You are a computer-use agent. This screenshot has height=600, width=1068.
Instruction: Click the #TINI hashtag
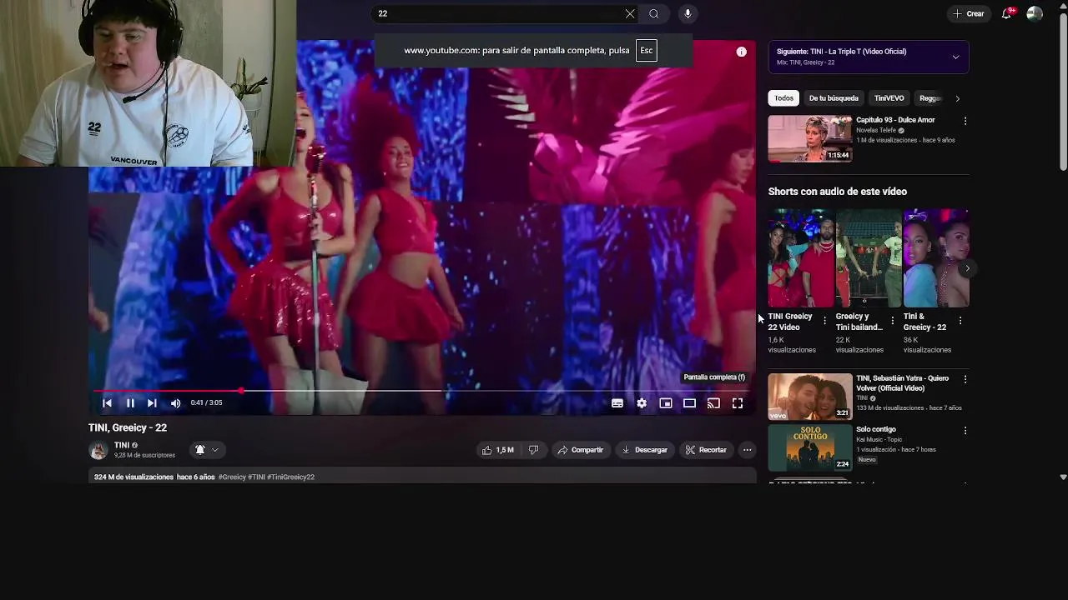(256, 477)
